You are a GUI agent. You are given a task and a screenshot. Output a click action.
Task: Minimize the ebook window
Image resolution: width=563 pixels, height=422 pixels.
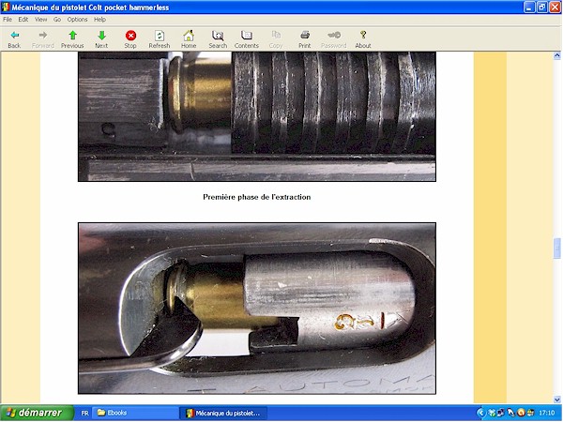(529, 8)
